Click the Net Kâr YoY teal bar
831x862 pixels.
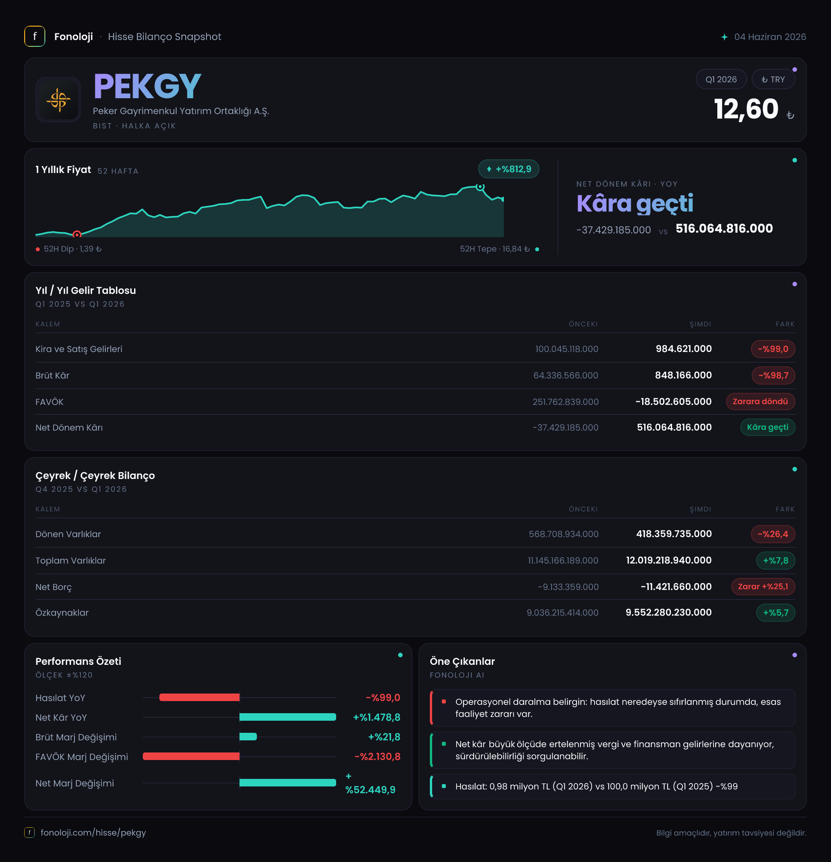tap(287, 717)
